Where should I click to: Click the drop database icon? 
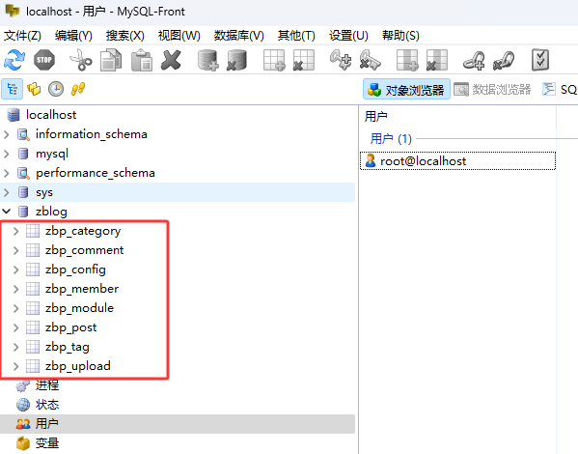236,60
